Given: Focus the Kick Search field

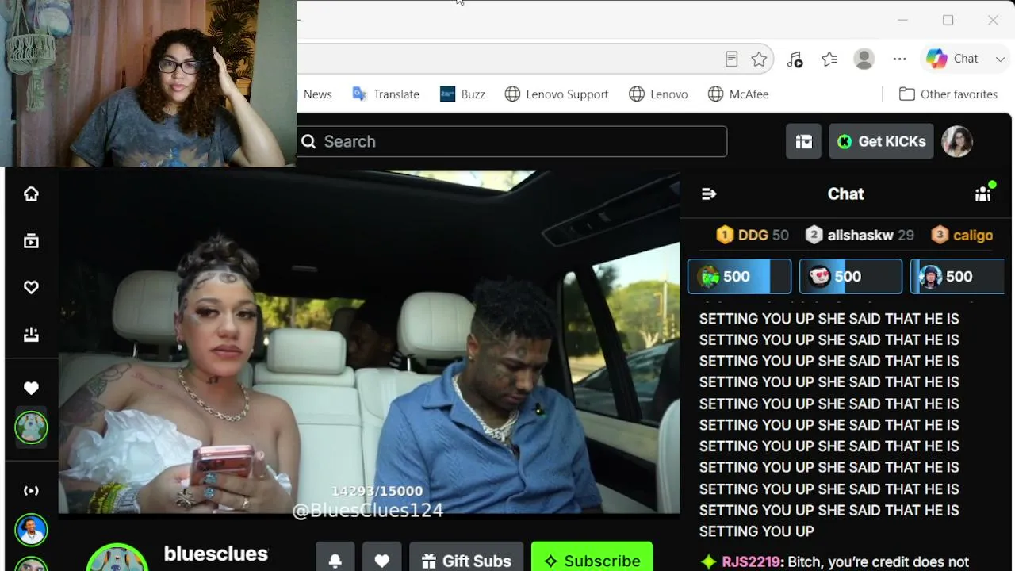Looking at the screenshot, I should [x=512, y=141].
